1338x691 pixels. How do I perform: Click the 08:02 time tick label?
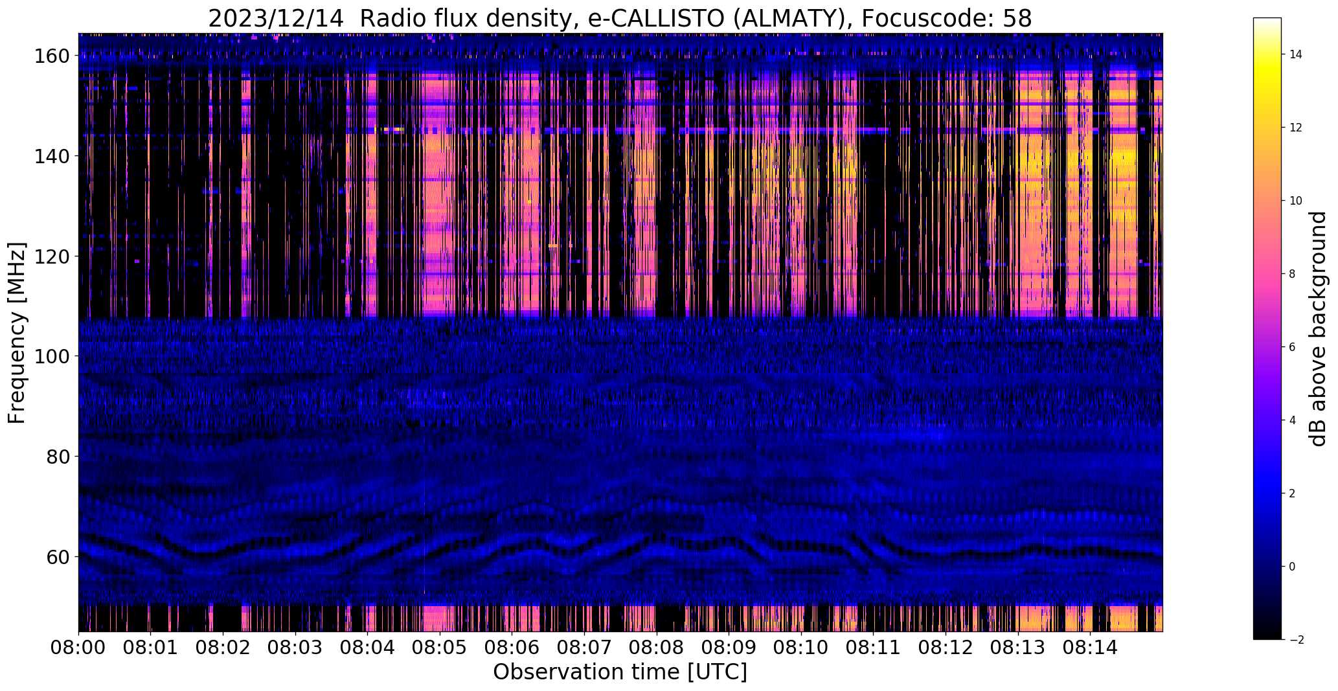point(223,647)
